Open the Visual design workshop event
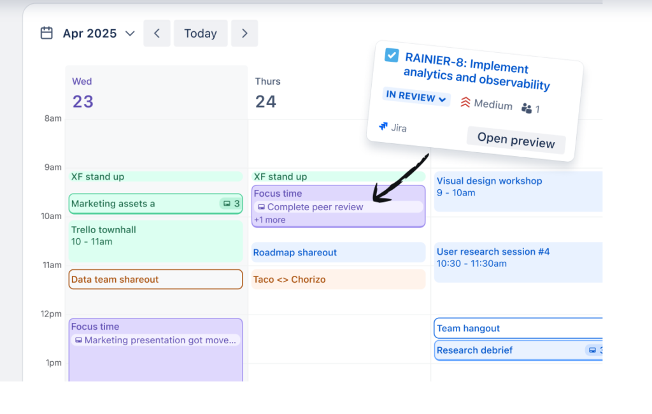The width and height of the screenshot is (652, 414). [489, 187]
